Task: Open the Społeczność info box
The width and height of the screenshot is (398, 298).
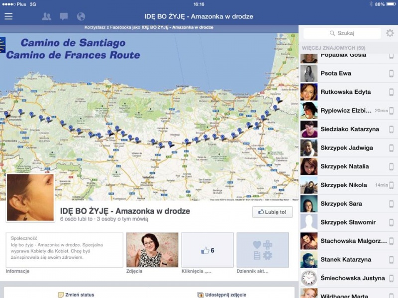Action: [65, 250]
